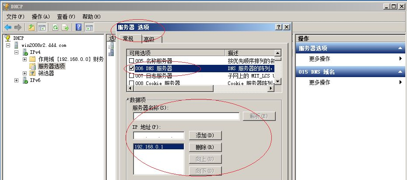407x180 pixels.
Task: Click the dialog's question mark help button
Action: pyautogui.click(x=278, y=27)
